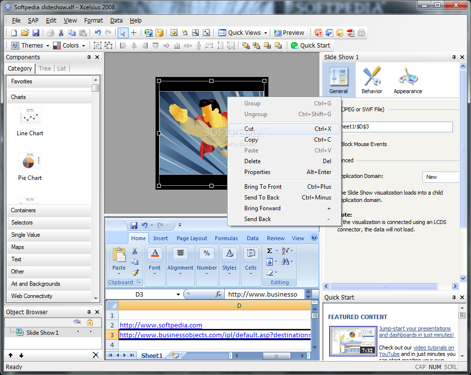Open the General properties tab icon

[x=339, y=80]
